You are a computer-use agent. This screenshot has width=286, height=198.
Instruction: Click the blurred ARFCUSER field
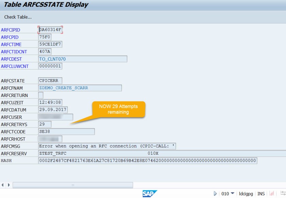[x=55, y=117]
